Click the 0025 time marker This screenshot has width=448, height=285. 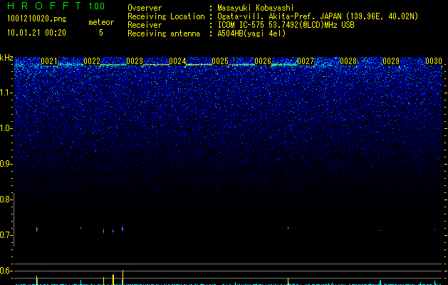220,61
